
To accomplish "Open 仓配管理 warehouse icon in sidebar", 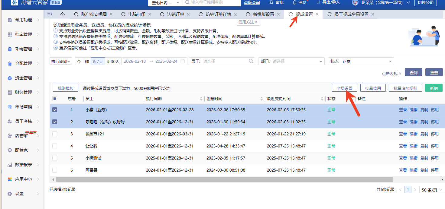I will (x=10, y=63).
